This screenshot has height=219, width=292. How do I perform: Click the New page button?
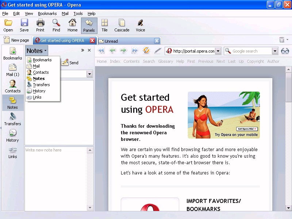16,40
